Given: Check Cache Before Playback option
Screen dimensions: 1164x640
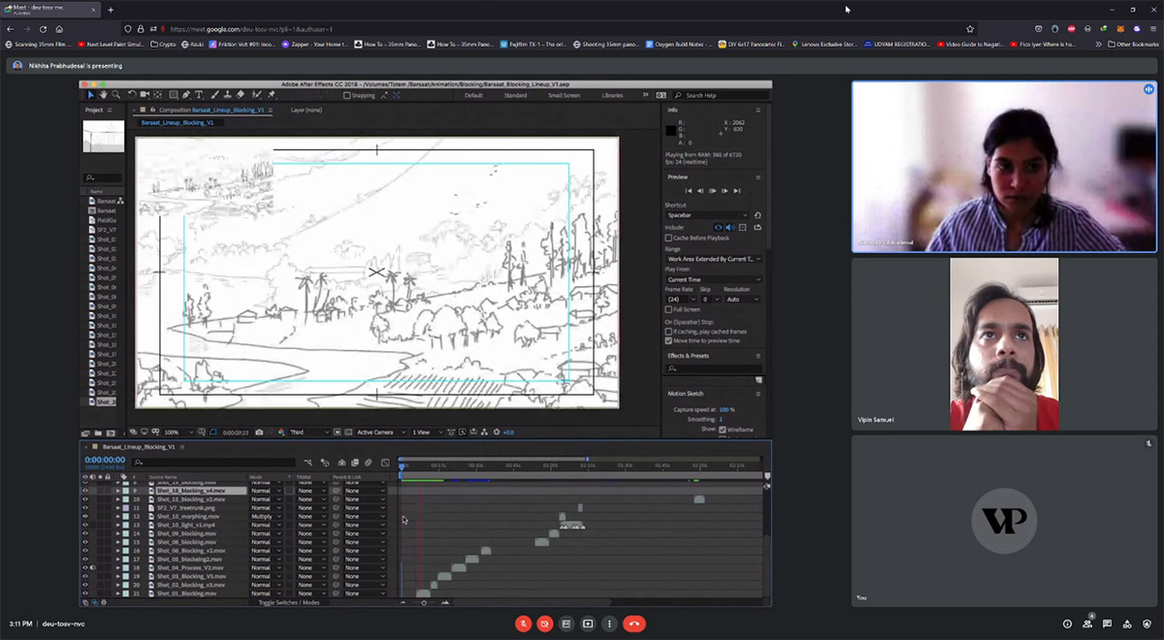Looking at the screenshot, I should tap(668, 238).
